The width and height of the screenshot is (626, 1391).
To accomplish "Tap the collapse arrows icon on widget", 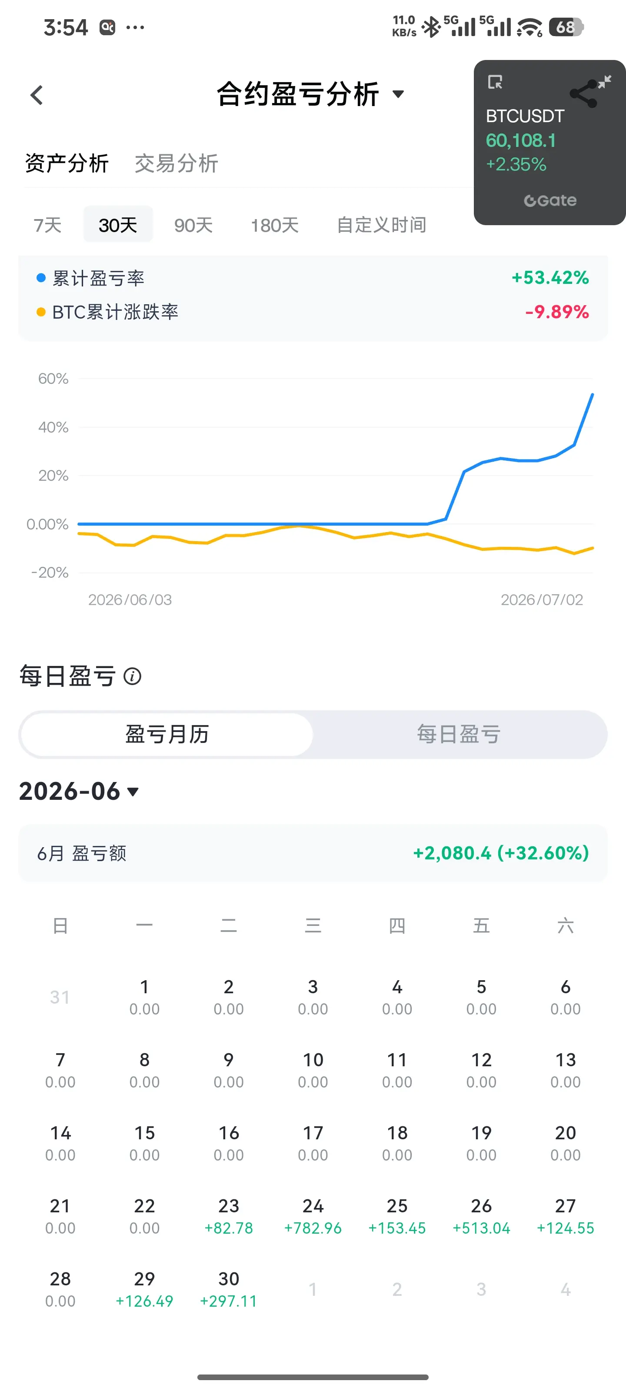I will click(604, 82).
